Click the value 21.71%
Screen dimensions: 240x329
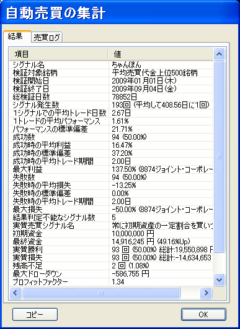pos(122,129)
